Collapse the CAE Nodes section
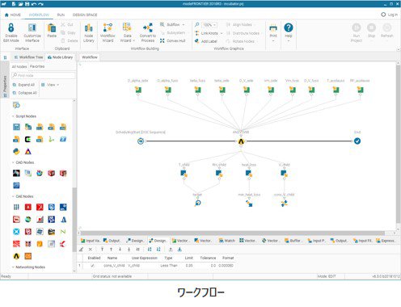The height and width of the screenshot is (307, 401). pos(13,196)
